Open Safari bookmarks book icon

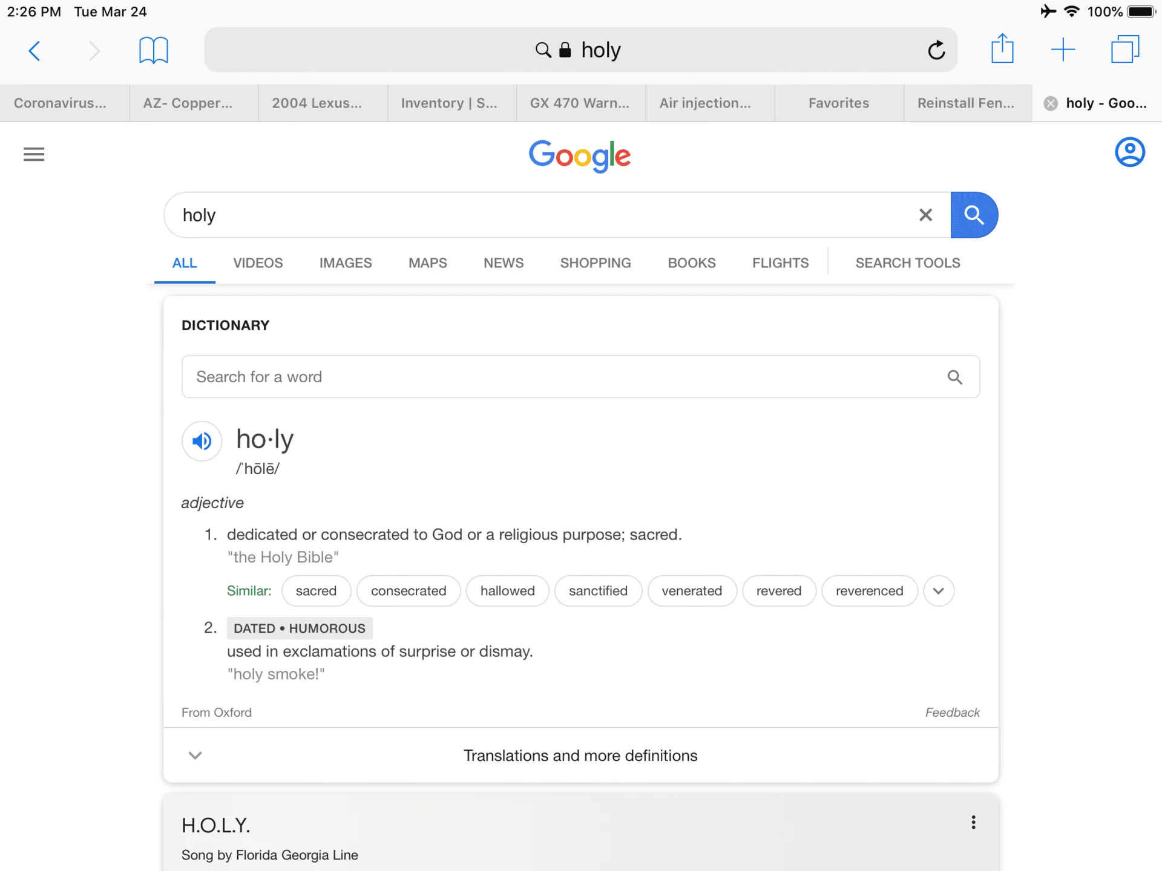click(154, 50)
